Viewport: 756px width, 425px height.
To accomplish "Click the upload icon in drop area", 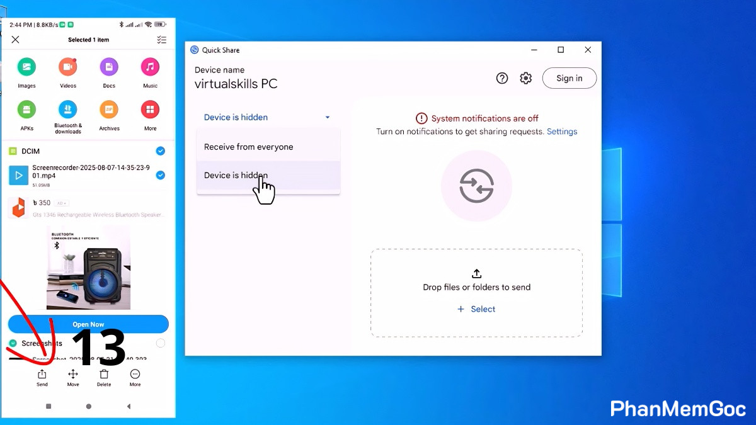I will coord(477,273).
